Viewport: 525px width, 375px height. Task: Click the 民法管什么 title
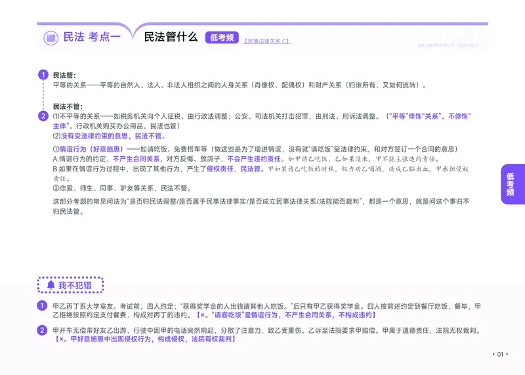click(171, 37)
